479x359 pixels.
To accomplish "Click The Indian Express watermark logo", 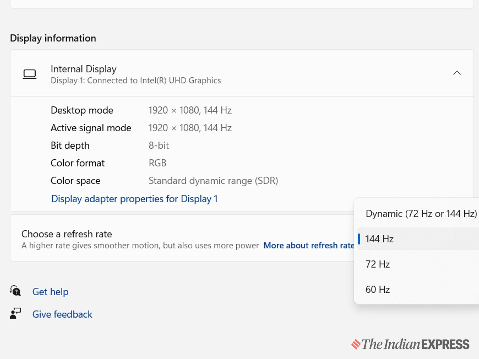I will click(x=410, y=344).
